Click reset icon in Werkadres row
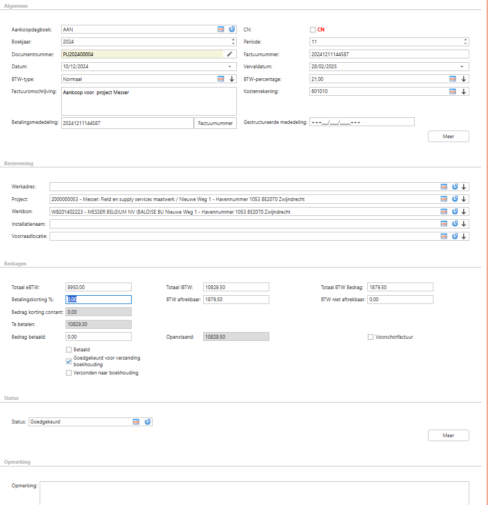This screenshot has height=505, width=488. click(x=455, y=187)
